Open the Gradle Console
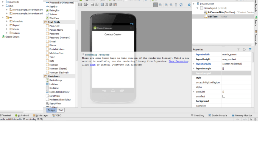This screenshot has height=149, width=265. tap(218, 115)
